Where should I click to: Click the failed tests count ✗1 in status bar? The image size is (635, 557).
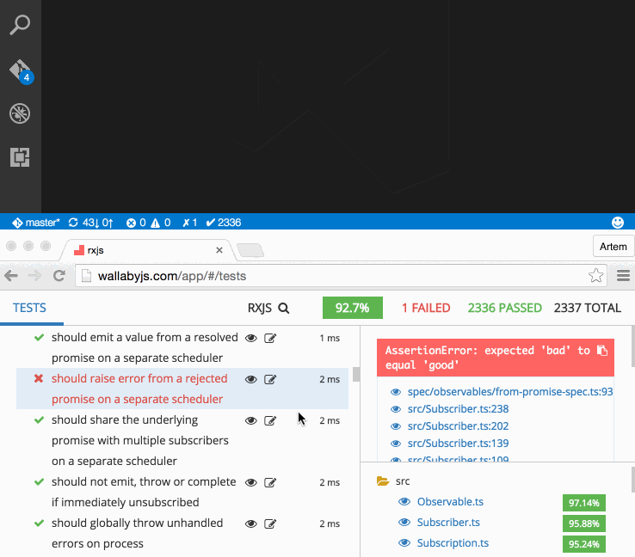(x=189, y=223)
